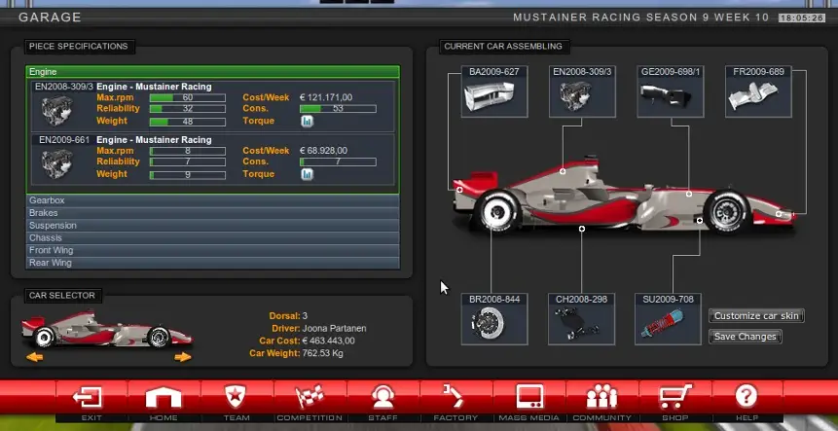Open the Staff headset icon
This screenshot has height=431, width=838.
click(383, 397)
